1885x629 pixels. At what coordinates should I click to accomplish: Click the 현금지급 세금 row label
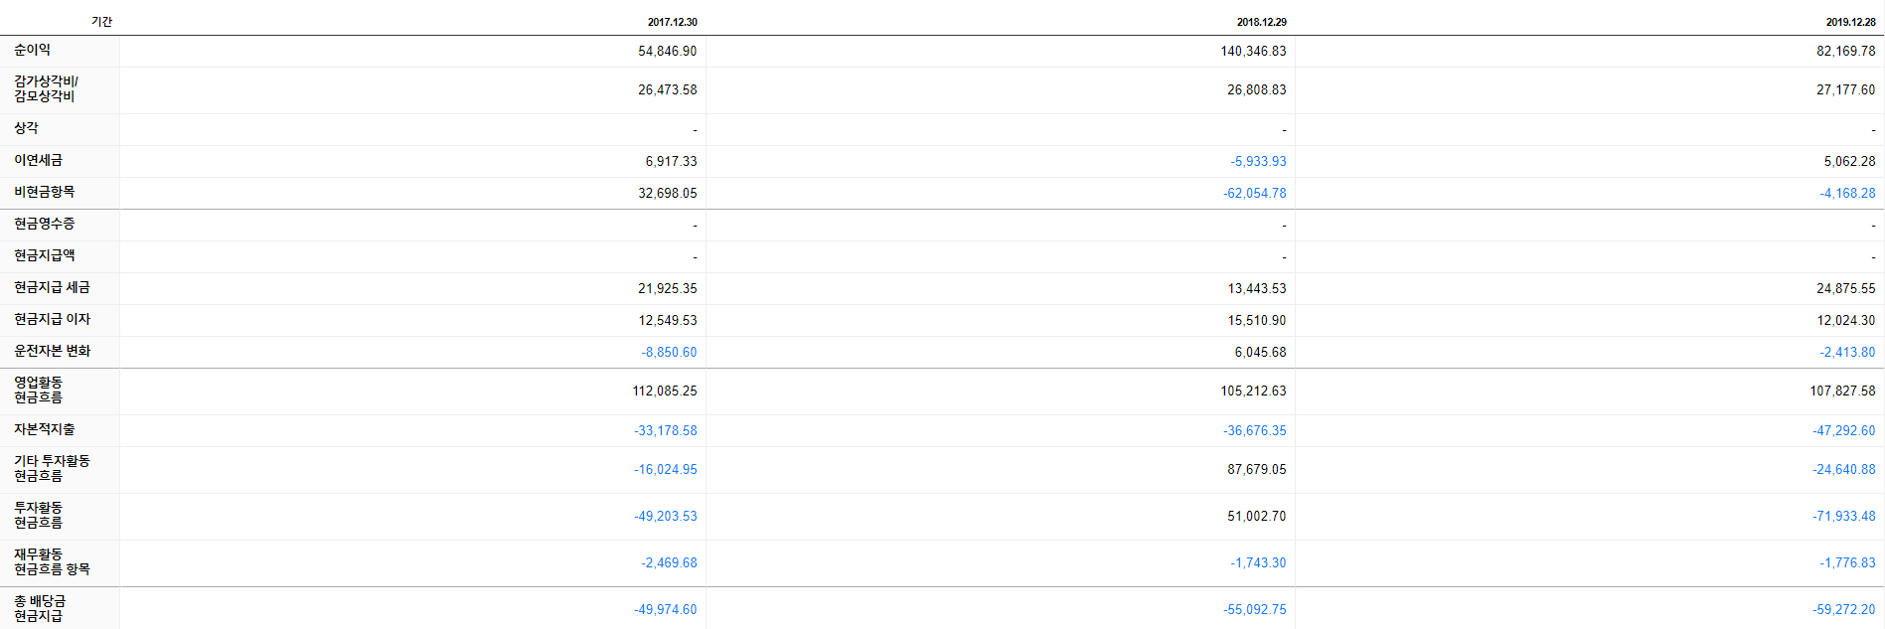pyautogui.click(x=52, y=287)
